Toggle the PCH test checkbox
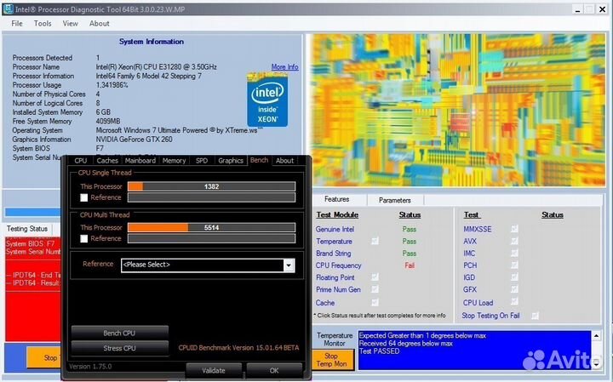The height and width of the screenshot is (382, 613). pos(514,265)
